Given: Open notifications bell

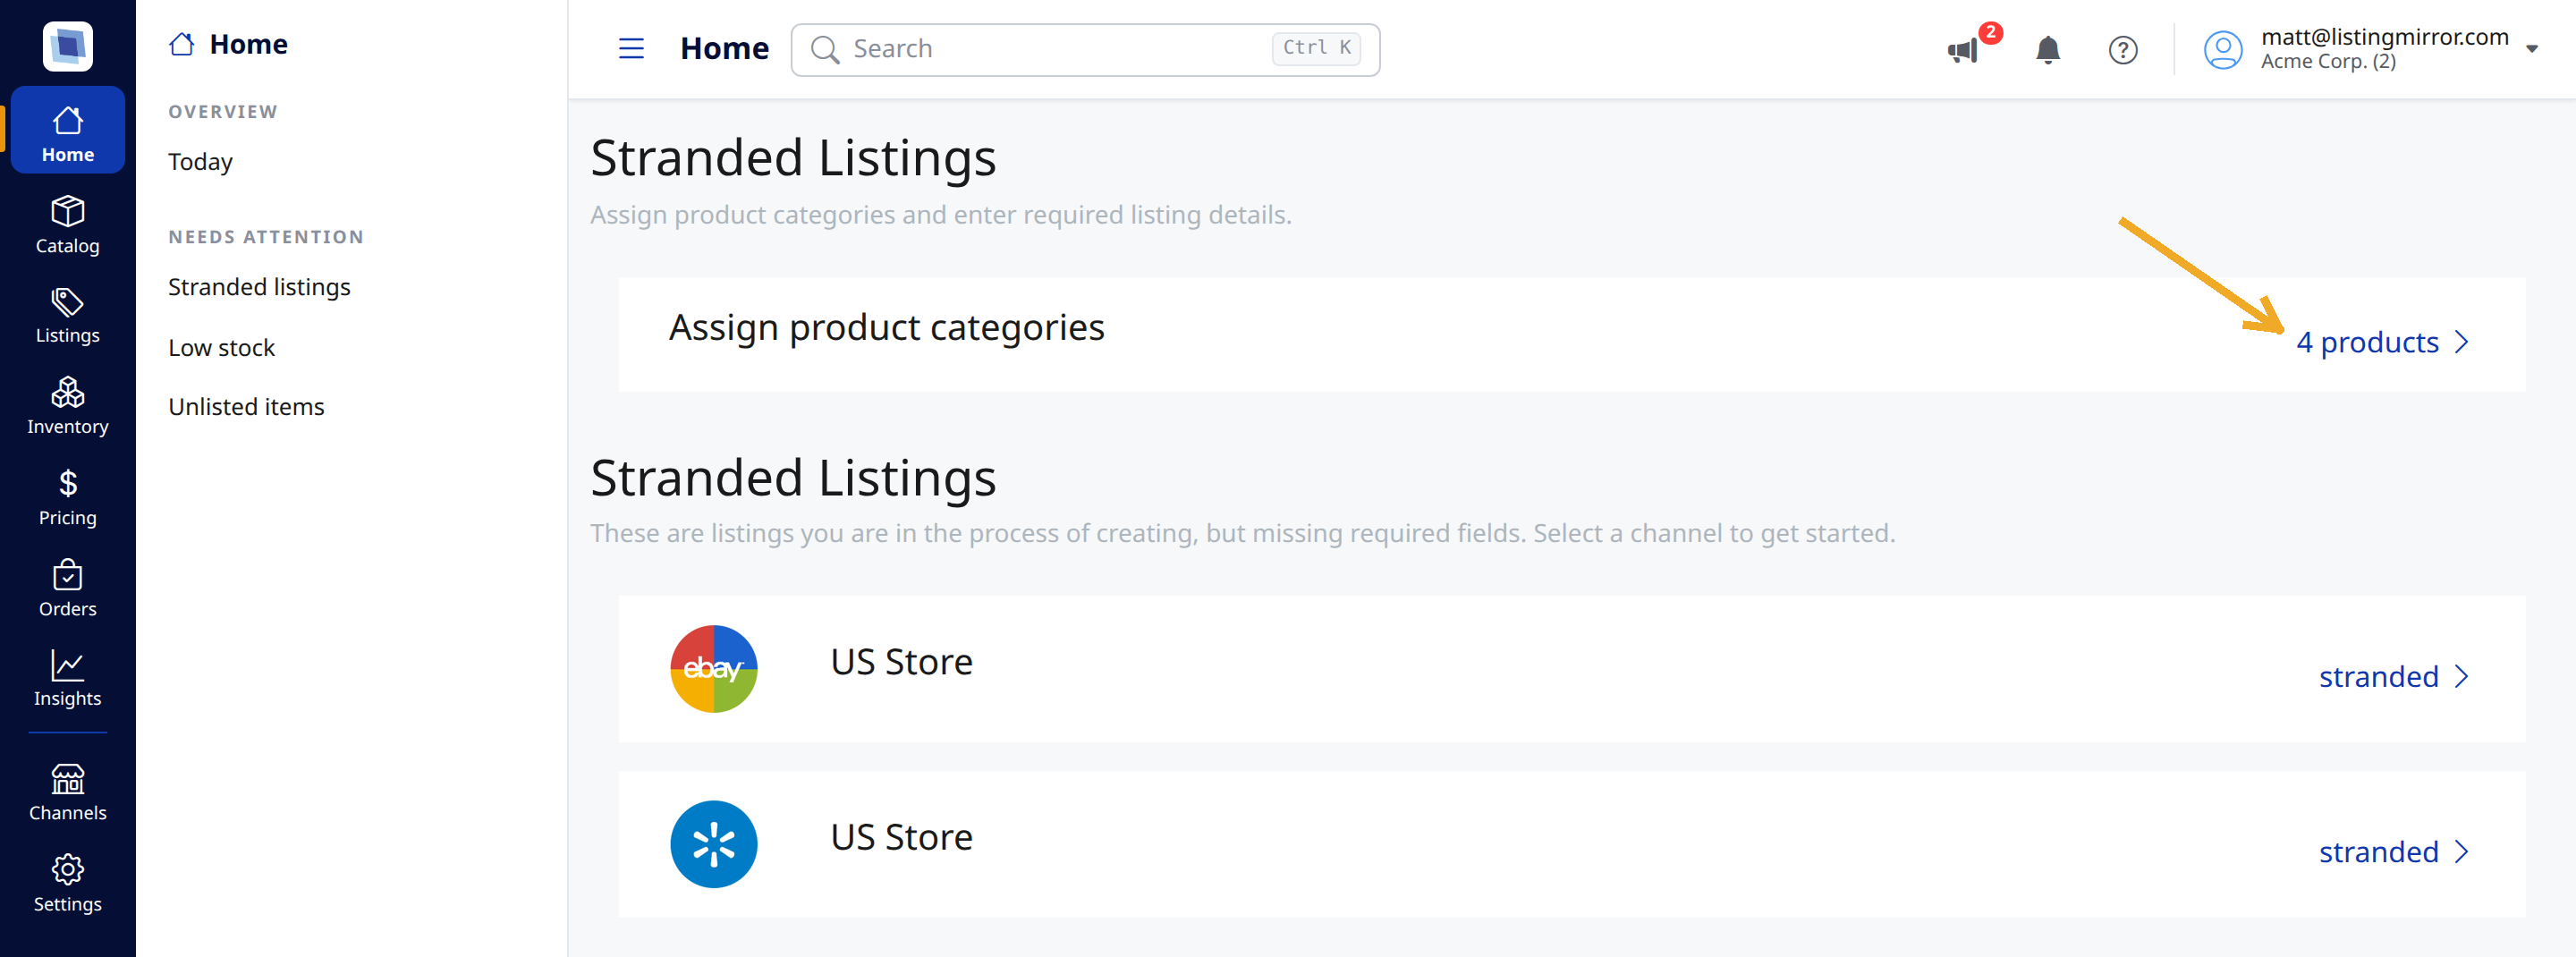Looking at the screenshot, I should pos(2047,50).
